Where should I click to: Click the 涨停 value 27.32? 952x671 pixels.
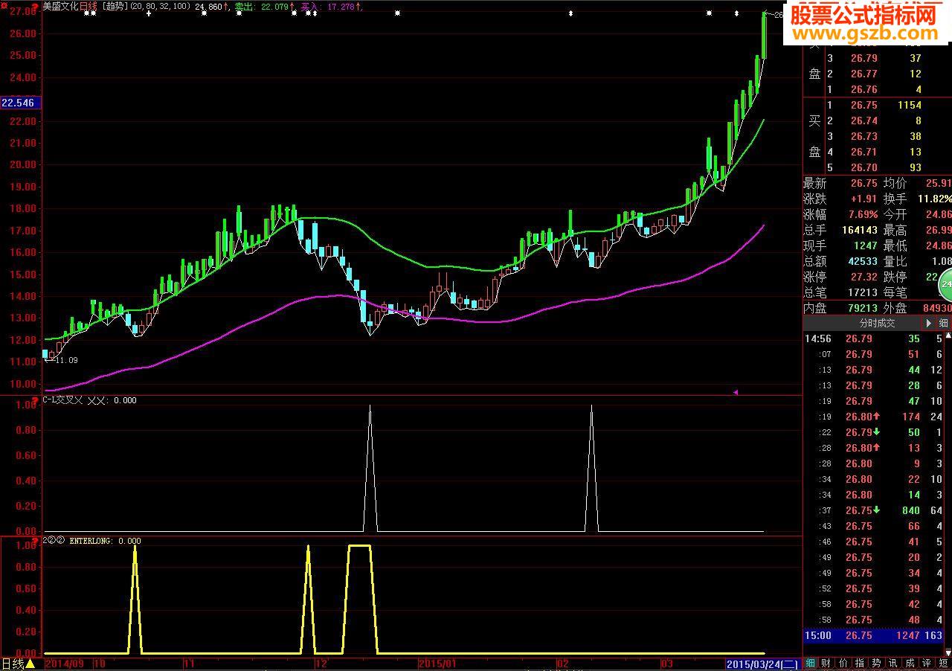863,277
